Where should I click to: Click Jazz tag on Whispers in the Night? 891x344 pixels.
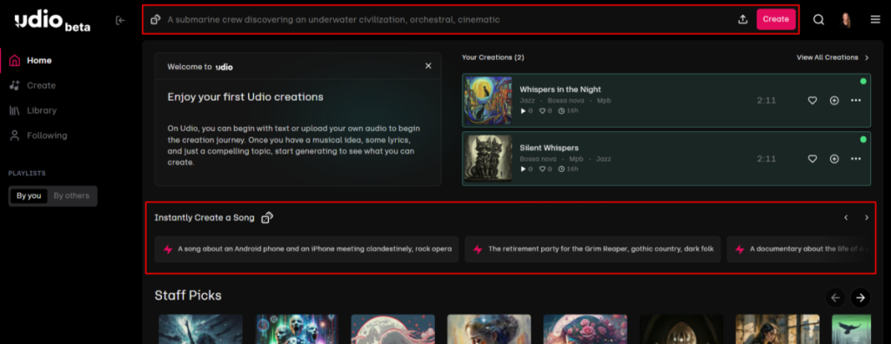click(x=526, y=101)
